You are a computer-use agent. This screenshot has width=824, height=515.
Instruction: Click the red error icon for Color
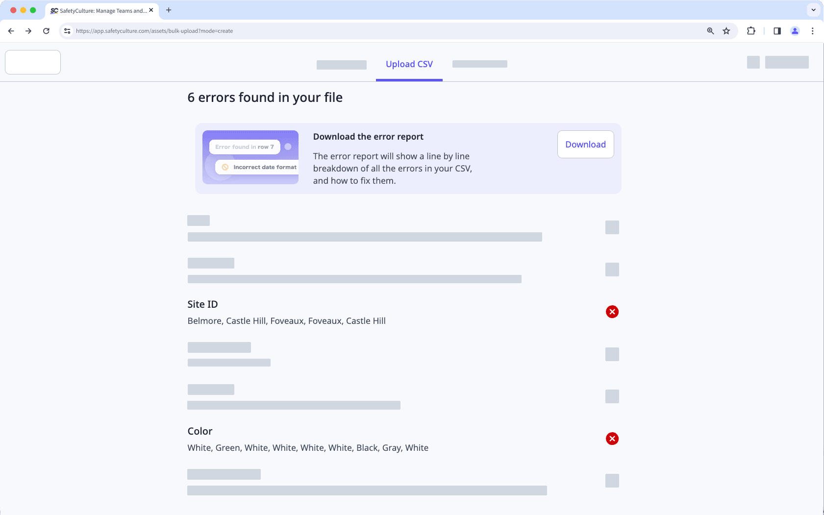click(x=612, y=439)
